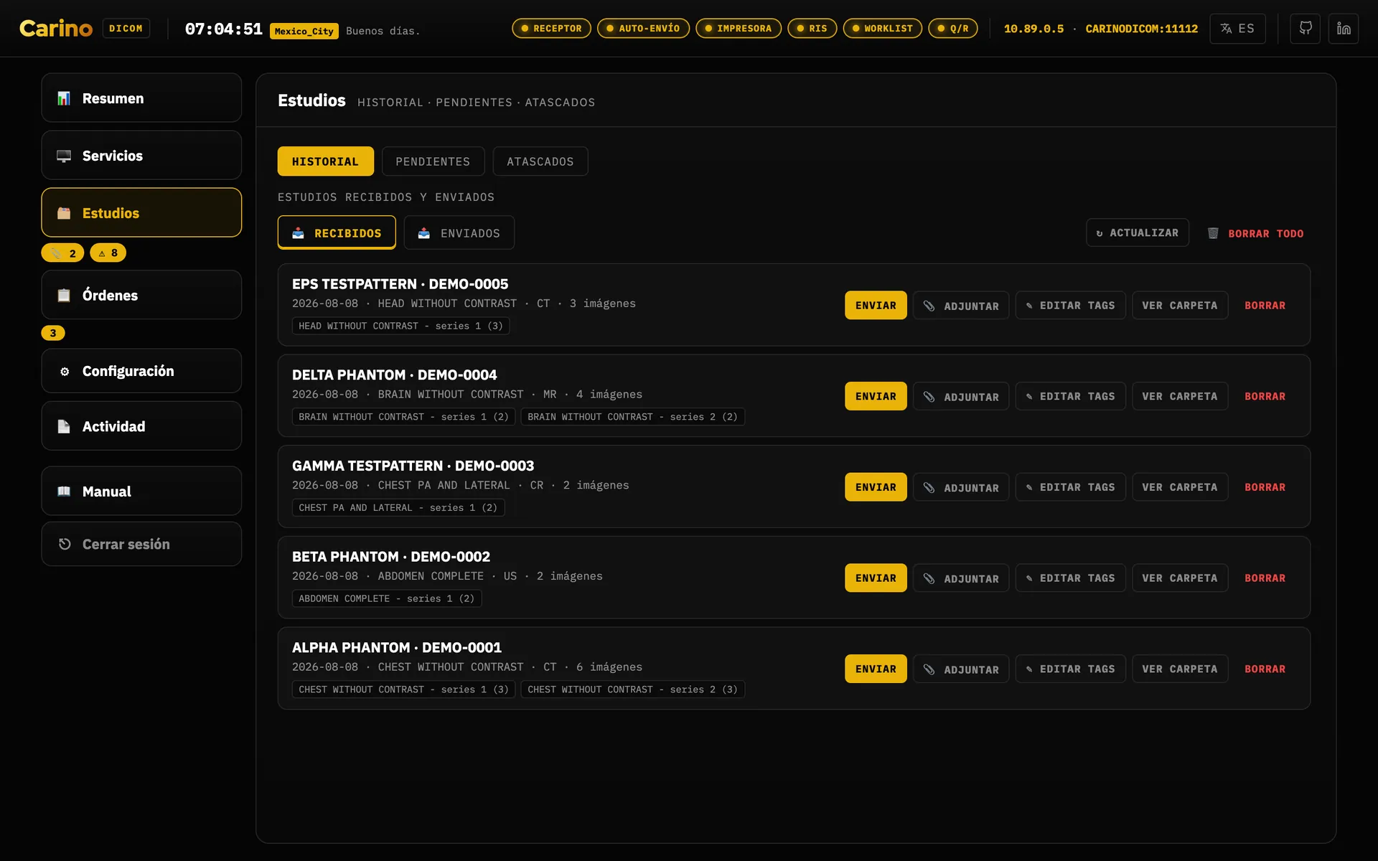
Task: Click the AUTO-ENVÍO status pill
Action: [x=643, y=28]
